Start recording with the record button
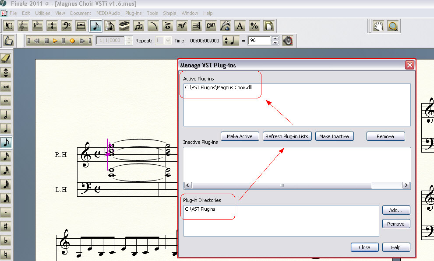The image size is (434, 261). [x=72, y=41]
